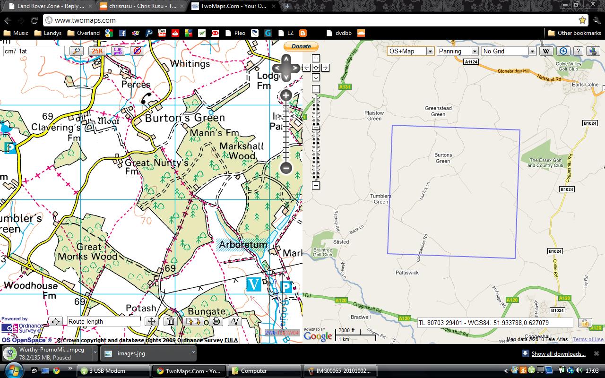Delete route with trash can button
Viewport: 605px width, 378px height.
[x=171, y=321]
